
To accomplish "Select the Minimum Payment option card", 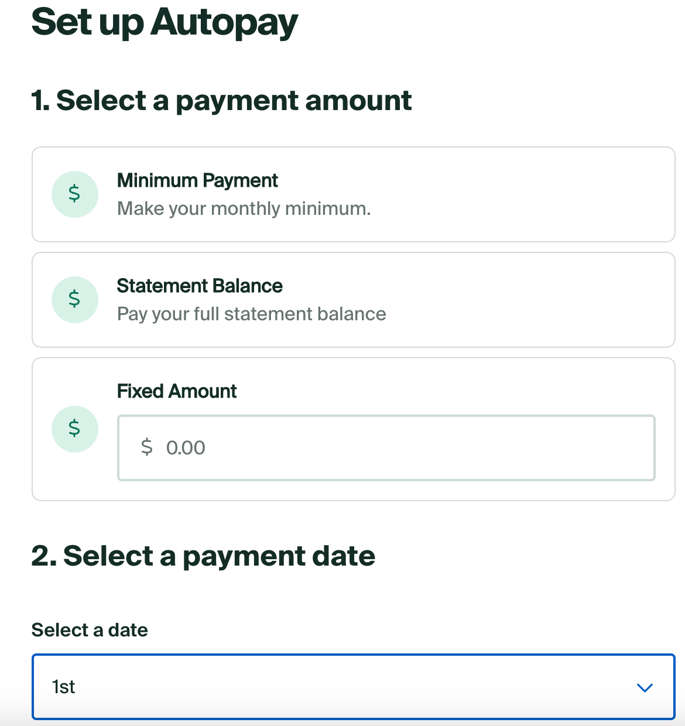I will point(468,194).
